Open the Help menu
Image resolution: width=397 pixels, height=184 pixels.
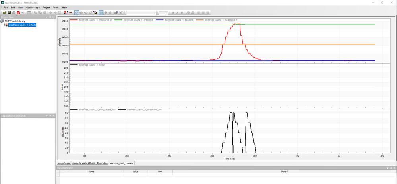(64, 8)
